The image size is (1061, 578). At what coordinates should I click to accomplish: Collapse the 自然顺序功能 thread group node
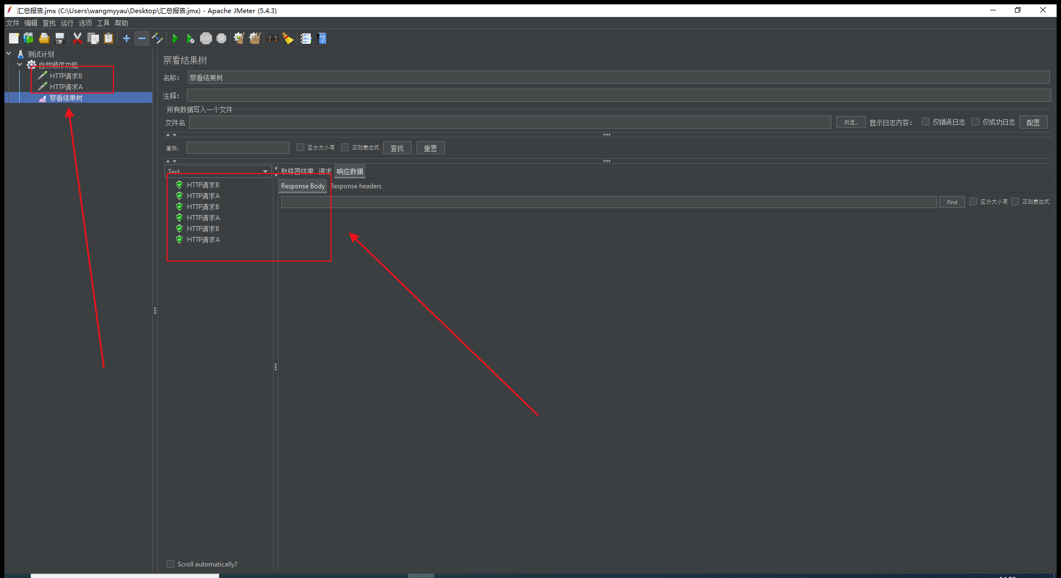tap(20, 65)
